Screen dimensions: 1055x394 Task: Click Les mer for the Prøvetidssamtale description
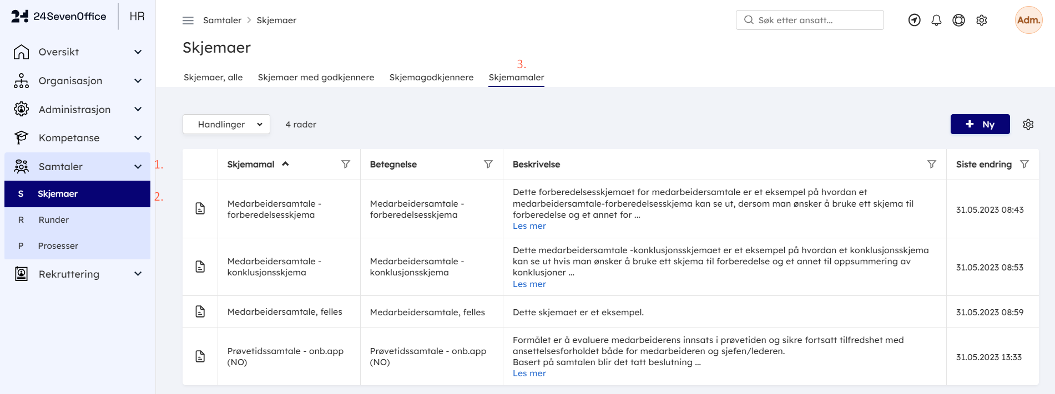(x=529, y=373)
